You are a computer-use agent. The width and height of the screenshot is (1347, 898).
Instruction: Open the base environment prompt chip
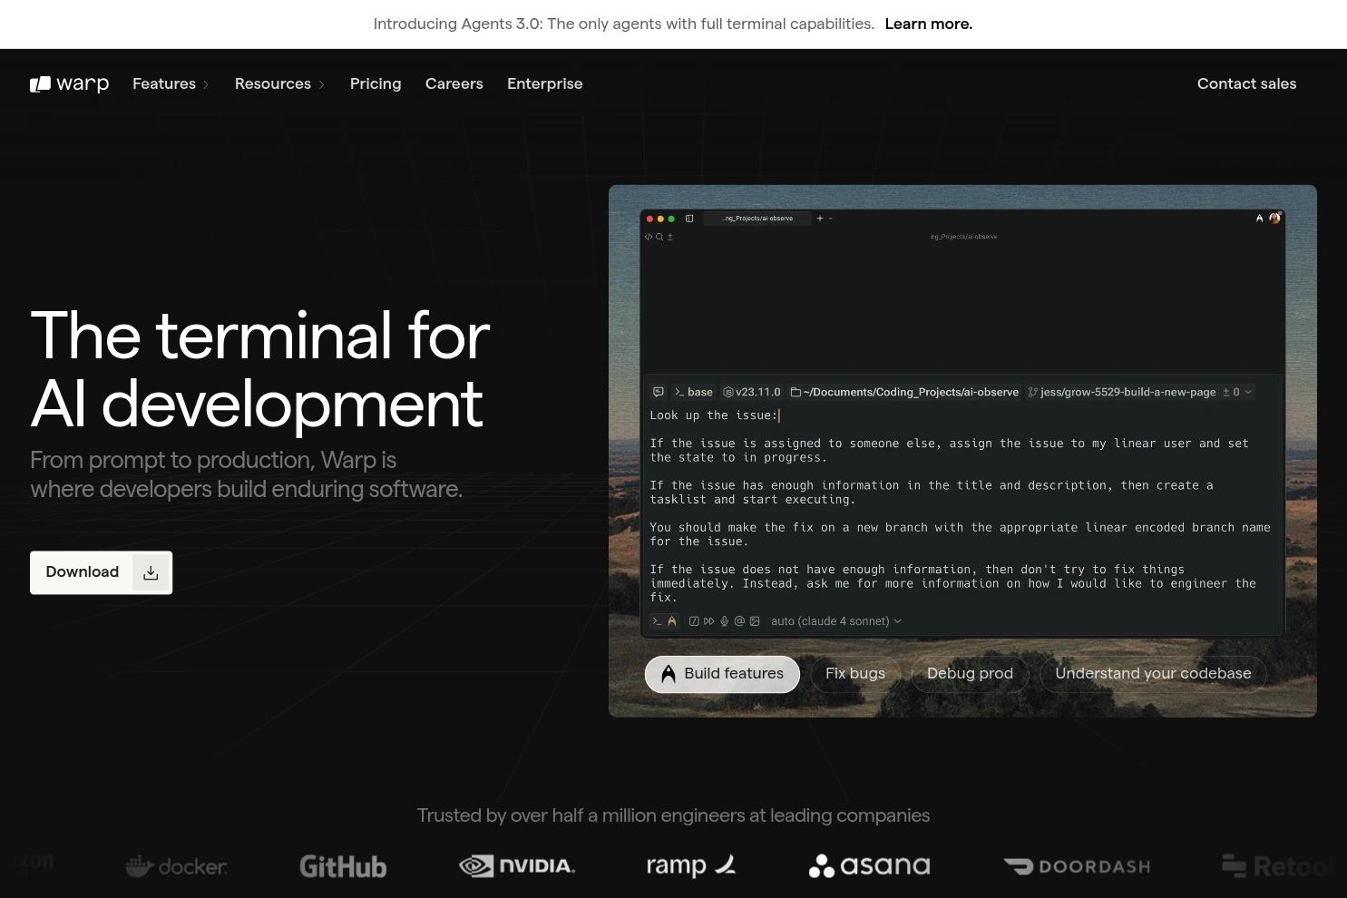click(x=694, y=392)
